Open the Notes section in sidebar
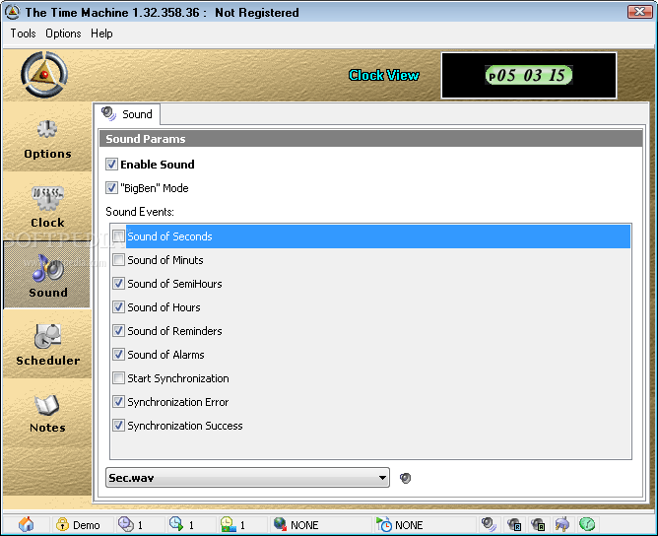This screenshot has width=658, height=536. 47,413
